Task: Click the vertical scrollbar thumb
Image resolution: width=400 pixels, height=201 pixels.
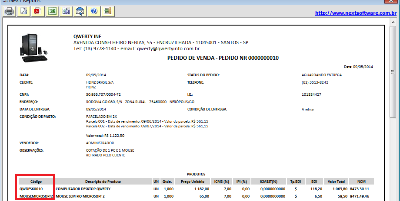Action: pyautogui.click(x=393, y=72)
